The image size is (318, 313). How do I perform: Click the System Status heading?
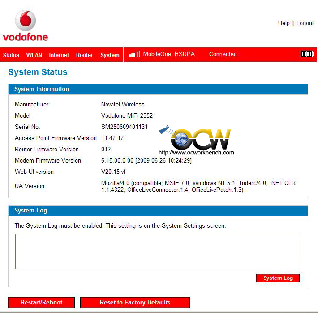(x=38, y=72)
